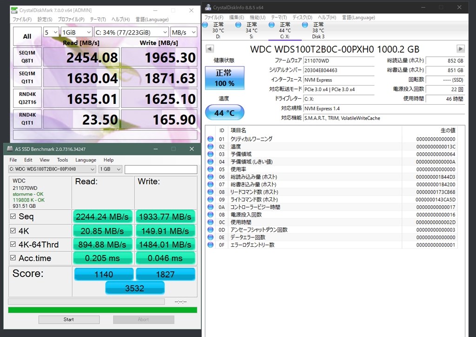Viewport: 476px width, 337px height.
Task: Click the 2454.08 sequential read result
Action: tap(81, 57)
